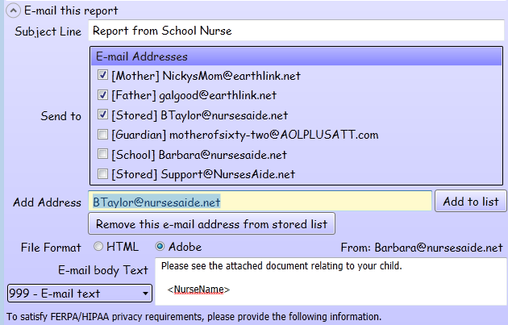Click the Subject Line text field

tap(295, 31)
